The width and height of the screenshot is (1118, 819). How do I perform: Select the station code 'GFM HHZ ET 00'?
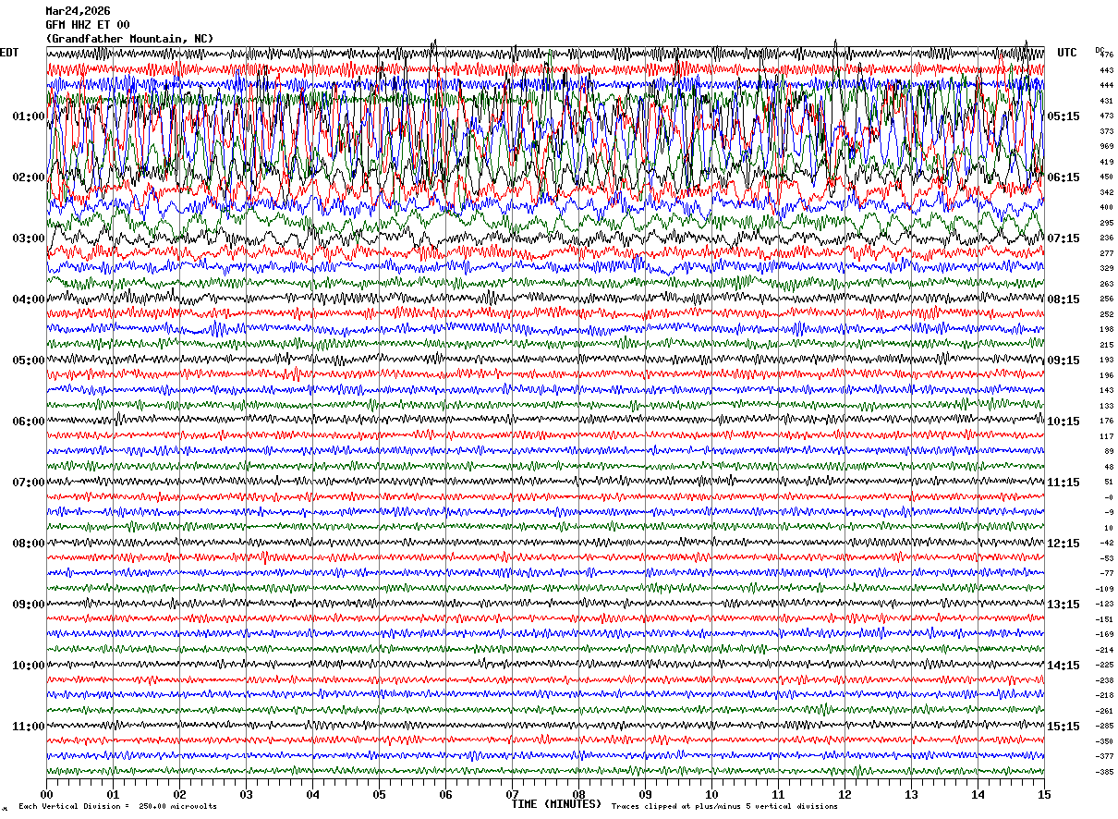88,25
